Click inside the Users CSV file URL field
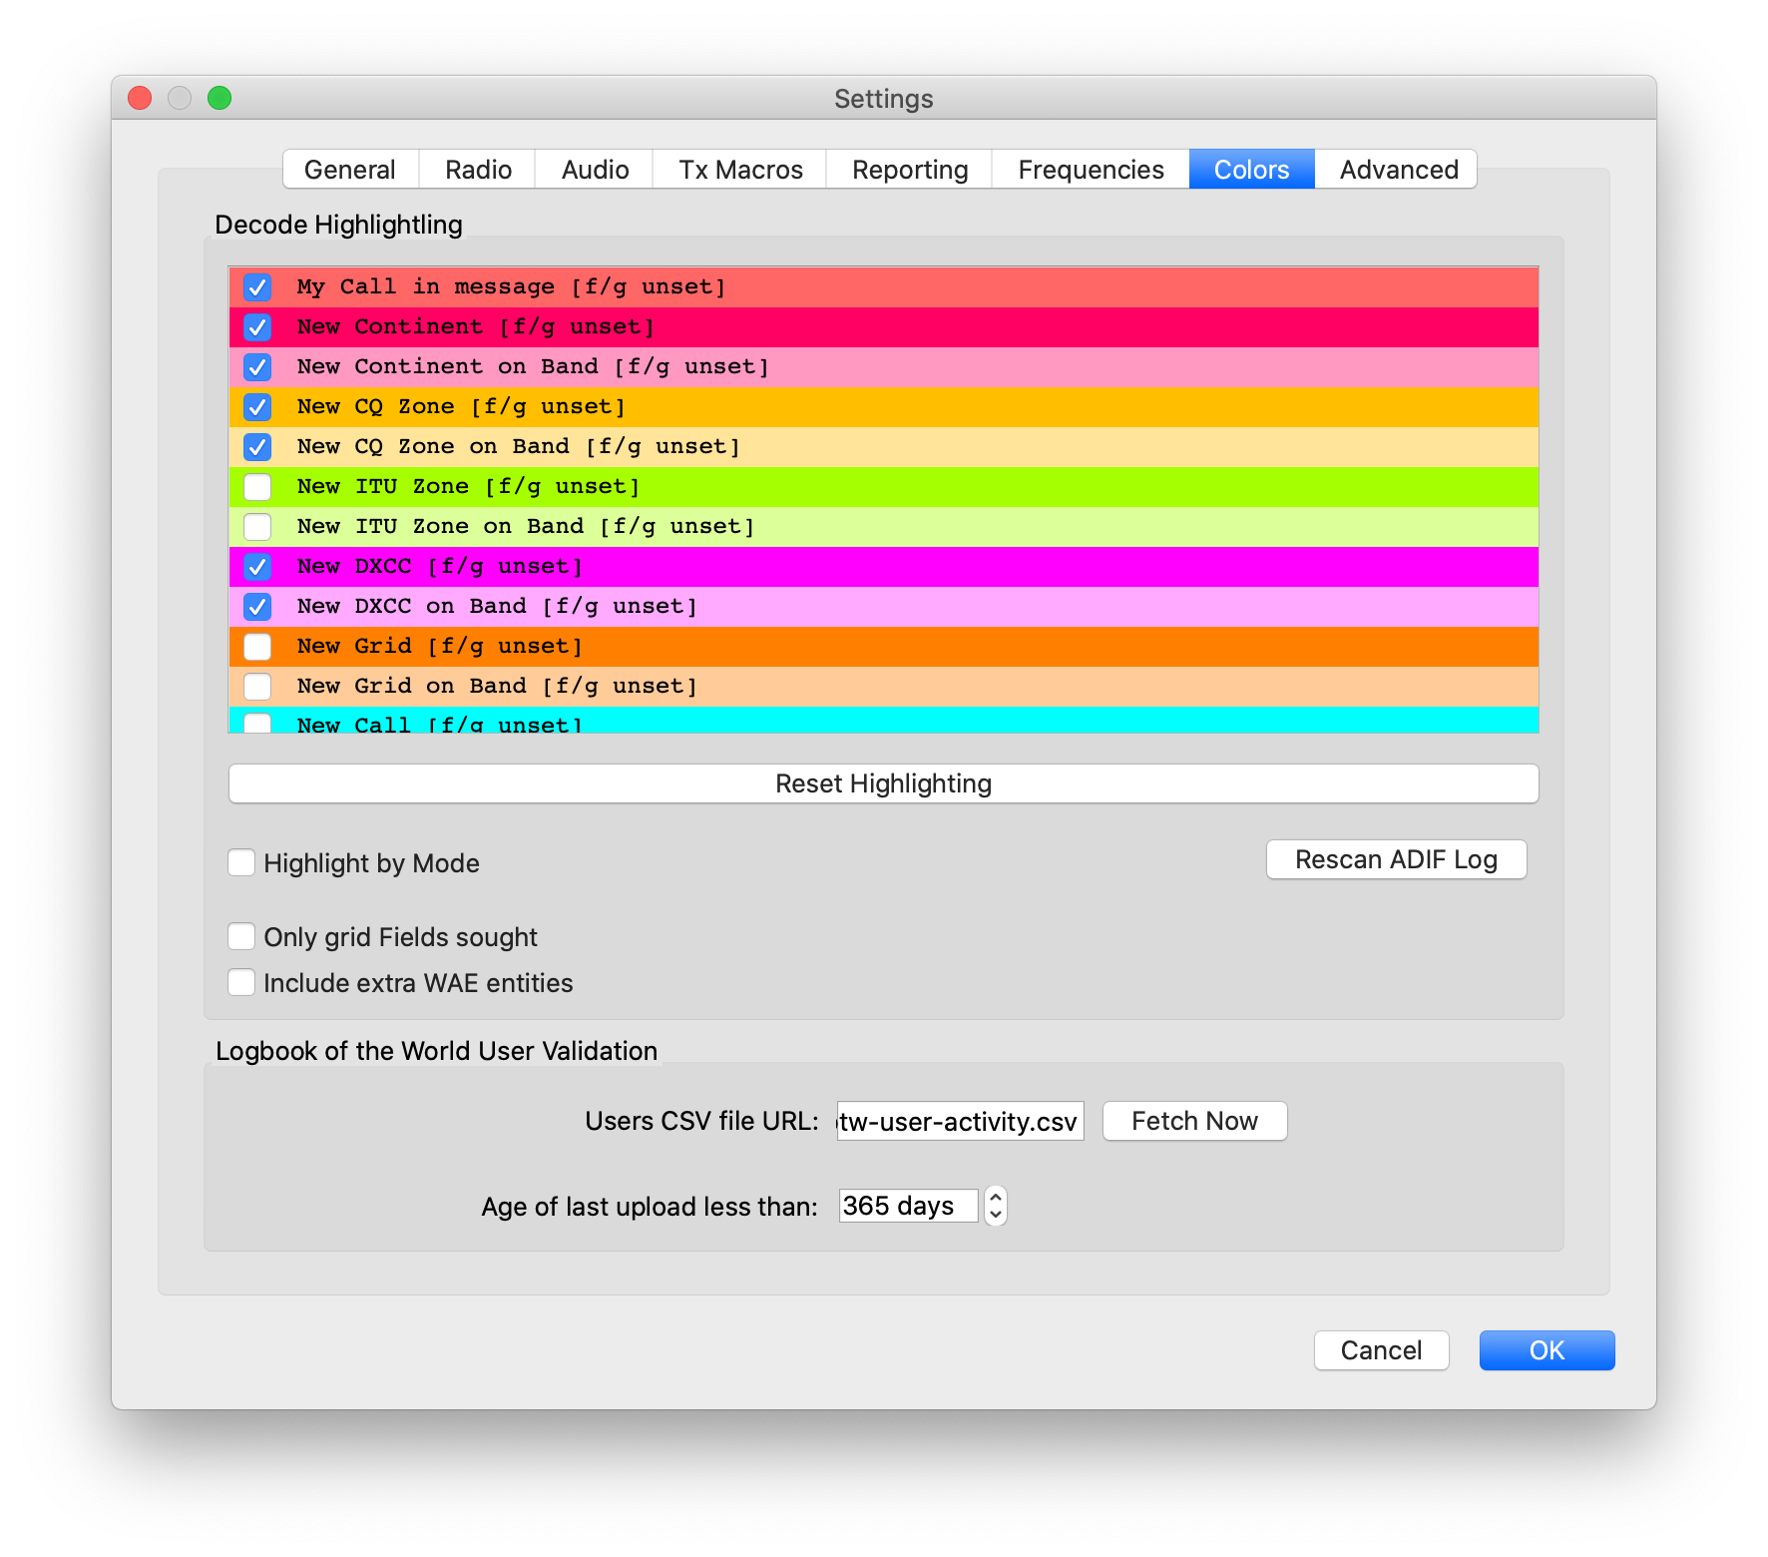 point(959,1121)
